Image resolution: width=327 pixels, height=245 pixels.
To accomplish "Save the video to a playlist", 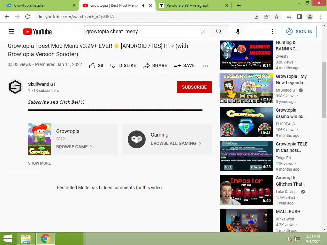I will (x=185, y=65).
